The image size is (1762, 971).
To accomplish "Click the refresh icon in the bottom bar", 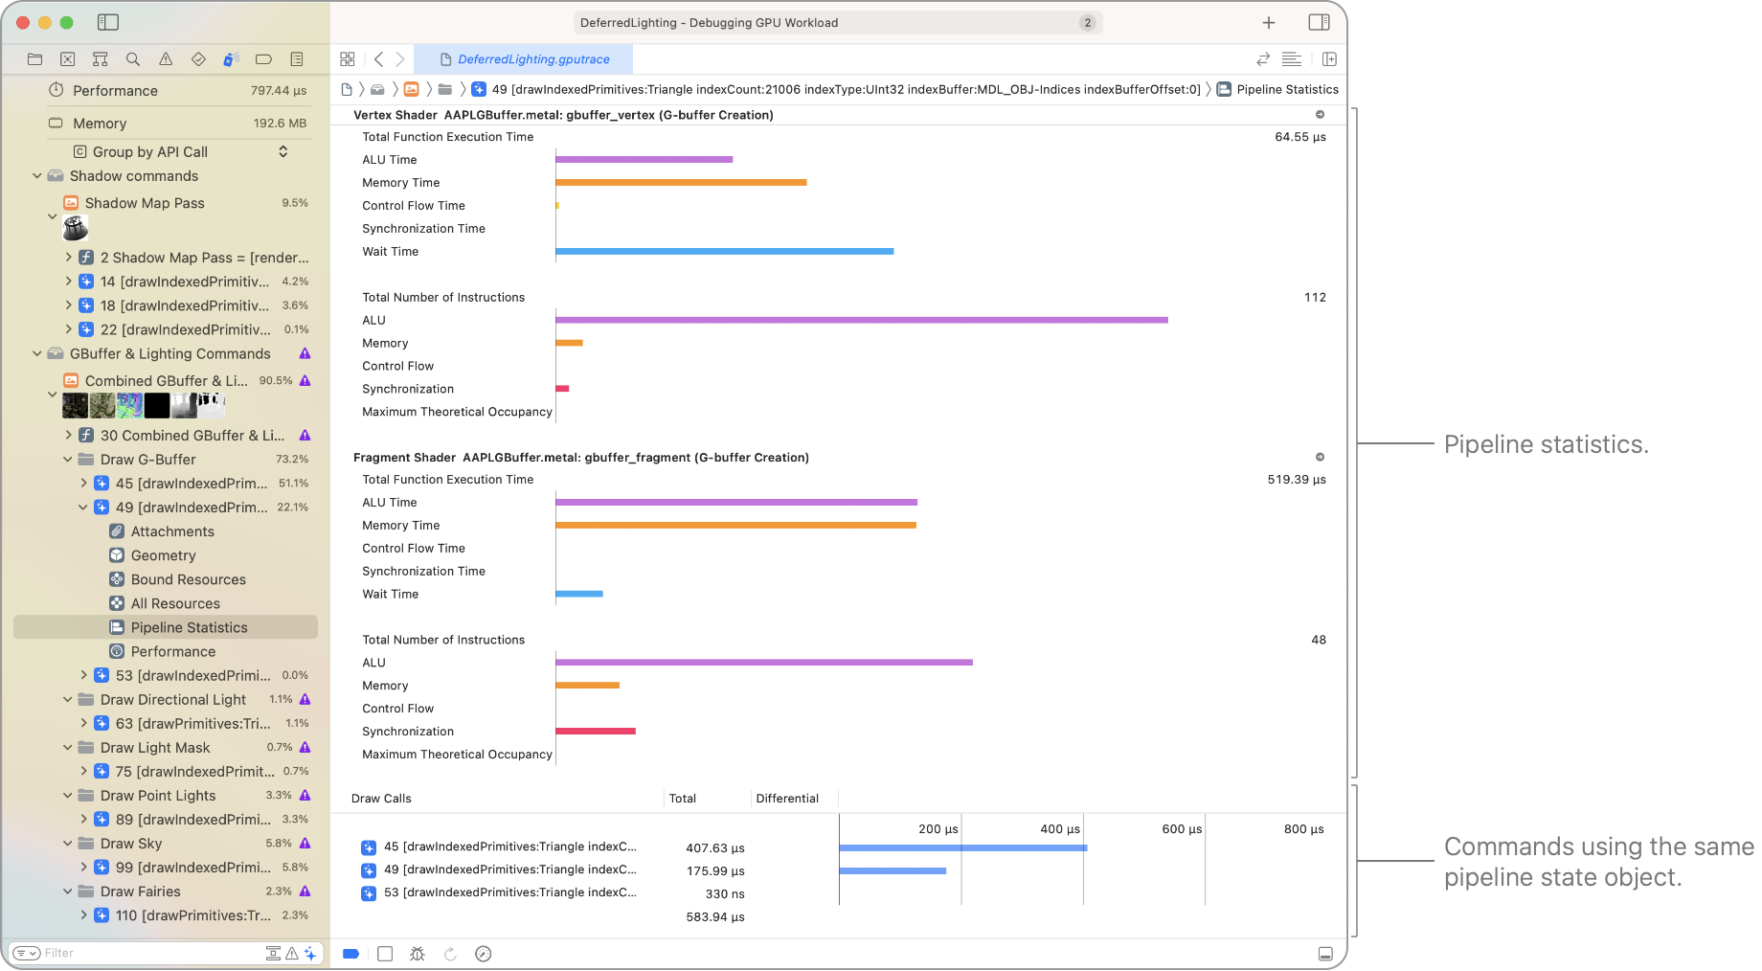I will coord(450,954).
